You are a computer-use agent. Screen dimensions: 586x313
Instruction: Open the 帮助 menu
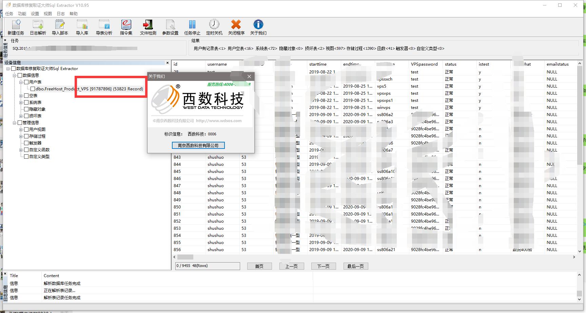point(74,14)
